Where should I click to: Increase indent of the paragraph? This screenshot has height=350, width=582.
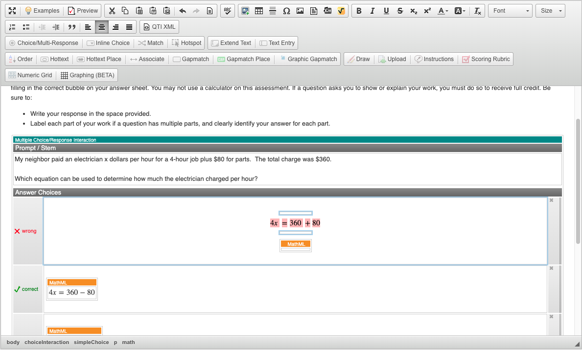[x=56, y=27]
